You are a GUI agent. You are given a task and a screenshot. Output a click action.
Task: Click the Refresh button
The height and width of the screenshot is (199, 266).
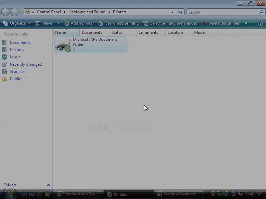[180, 12]
